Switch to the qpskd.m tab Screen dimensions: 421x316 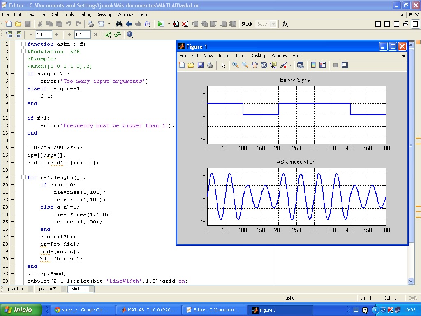(x=14, y=289)
